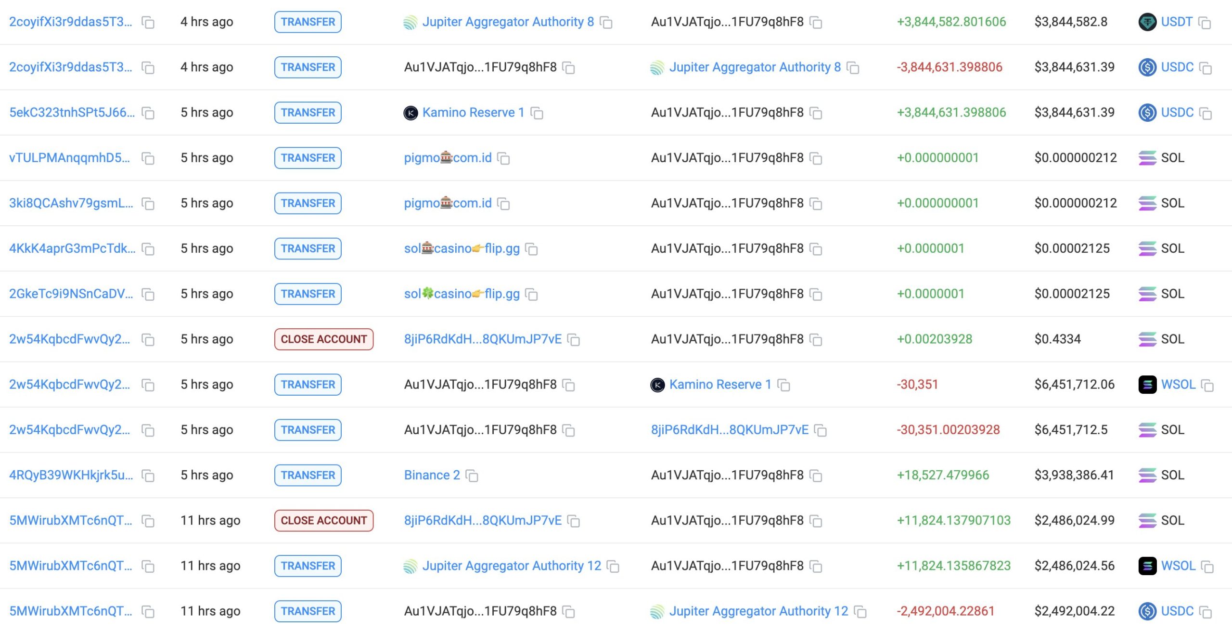Screen dimensions: 1232x631
Task: Open the USDT token page
Action: [1176, 22]
